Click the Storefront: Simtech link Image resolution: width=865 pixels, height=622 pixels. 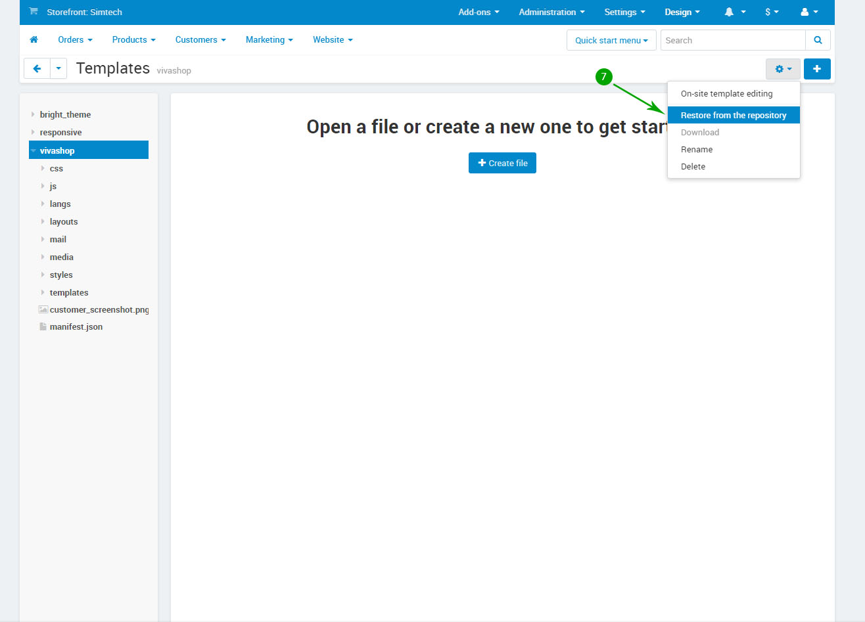coord(84,12)
